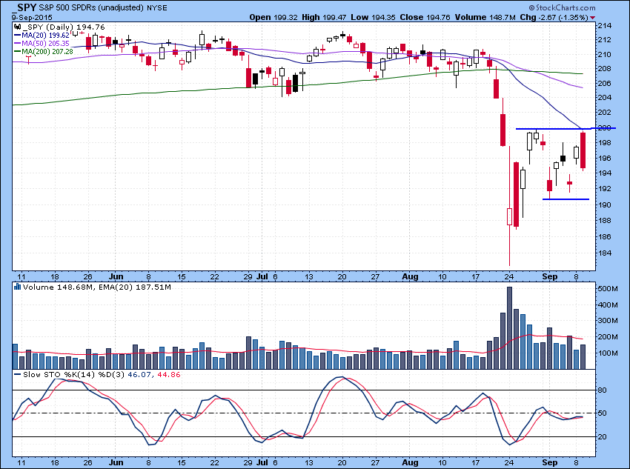Click the 300M volume axis label
This screenshot has height=469, width=630.
(x=608, y=321)
